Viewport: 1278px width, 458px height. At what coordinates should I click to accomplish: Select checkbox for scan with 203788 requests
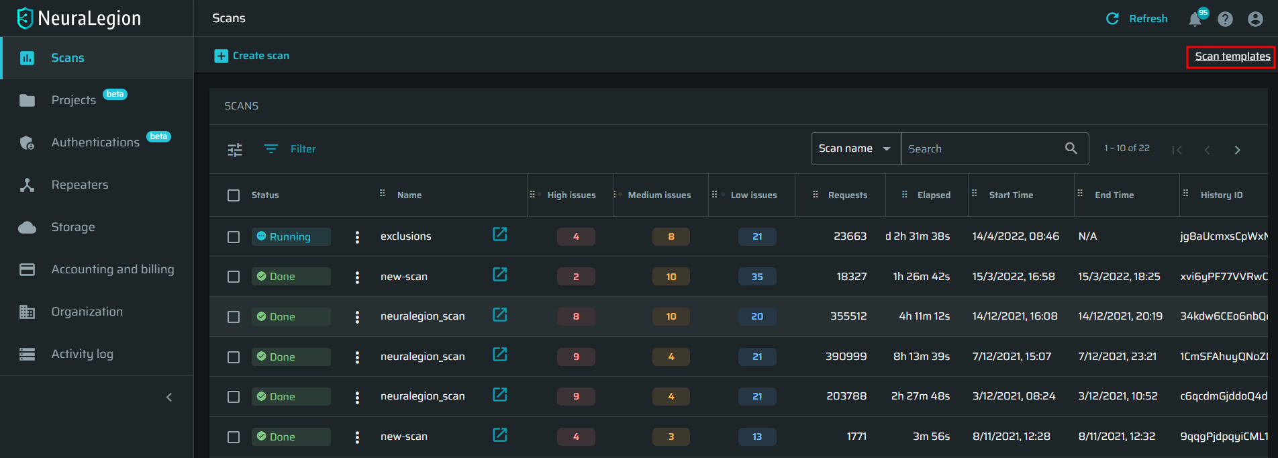234,397
